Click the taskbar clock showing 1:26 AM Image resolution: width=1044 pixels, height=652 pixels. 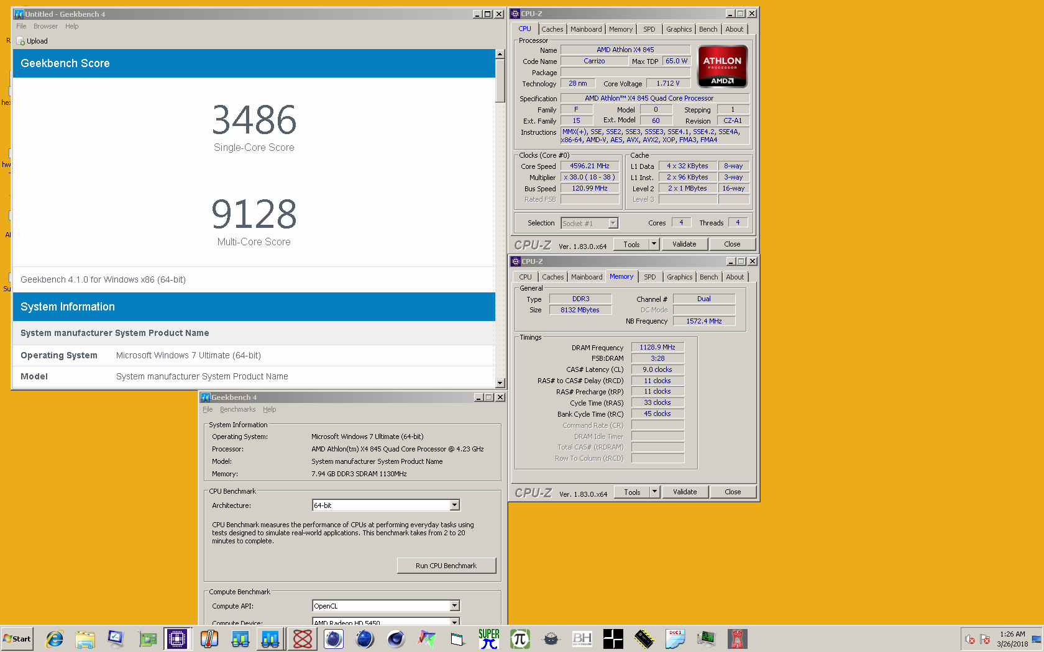[1012, 639]
